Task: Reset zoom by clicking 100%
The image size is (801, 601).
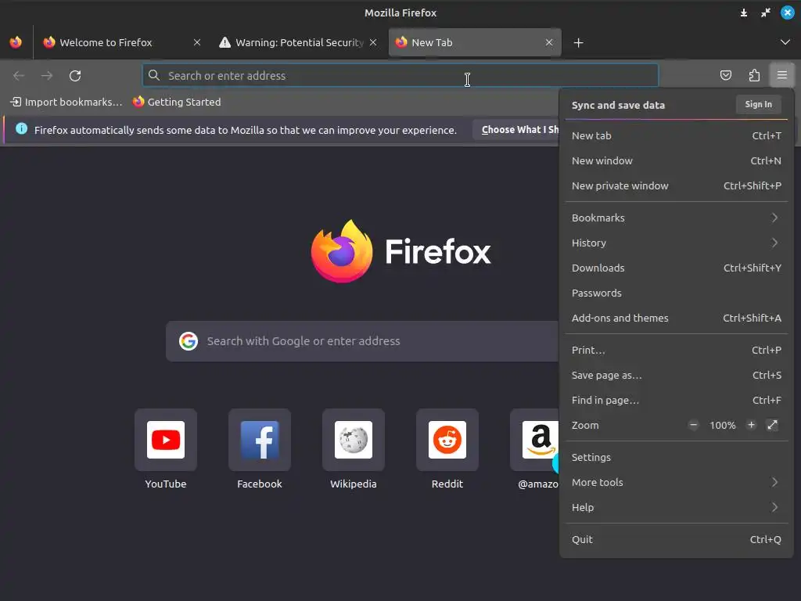Action: click(722, 425)
